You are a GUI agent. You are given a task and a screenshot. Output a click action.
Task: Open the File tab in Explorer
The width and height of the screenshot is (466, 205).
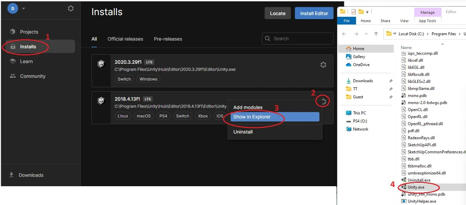(347, 21)
